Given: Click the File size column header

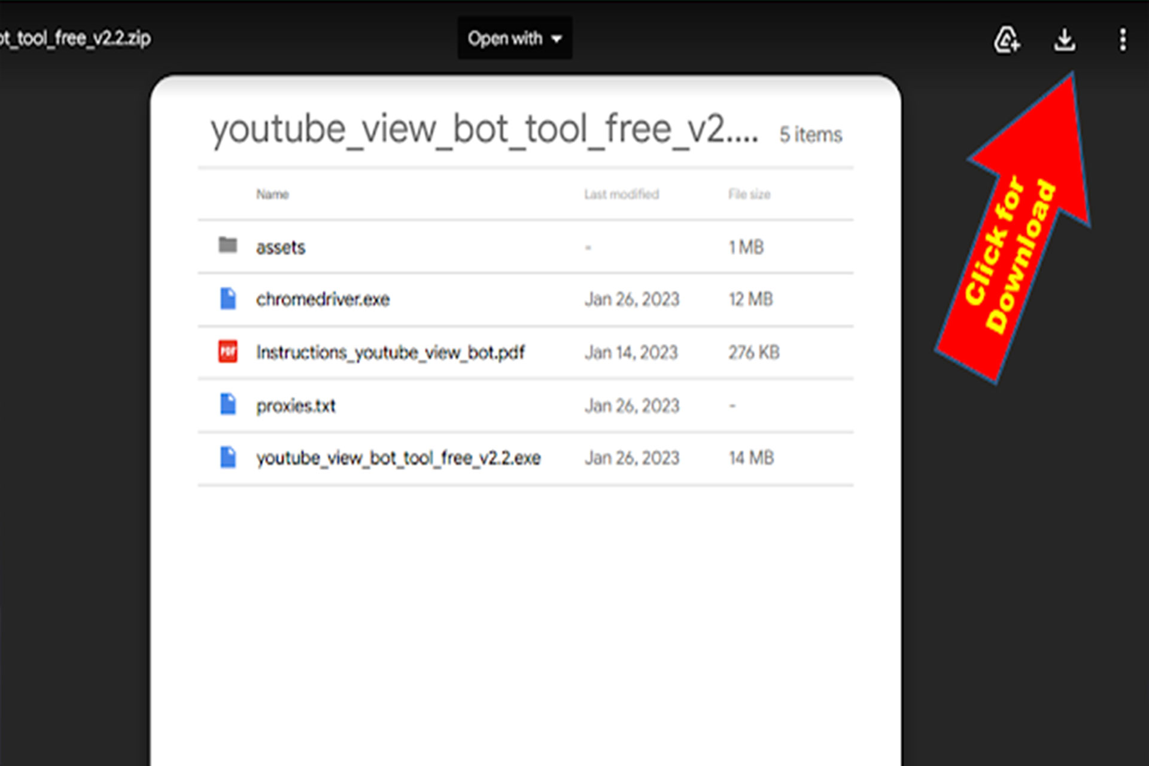Looking at the screenshot, I should pos(749,194).
